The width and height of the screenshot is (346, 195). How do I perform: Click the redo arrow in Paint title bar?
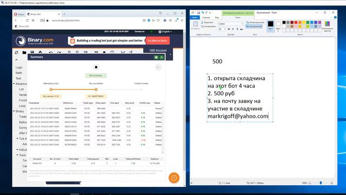click(207, 12)
